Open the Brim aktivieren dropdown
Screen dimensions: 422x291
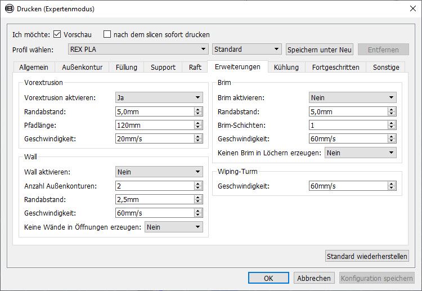pyautogui.click(x=352, y=97)
